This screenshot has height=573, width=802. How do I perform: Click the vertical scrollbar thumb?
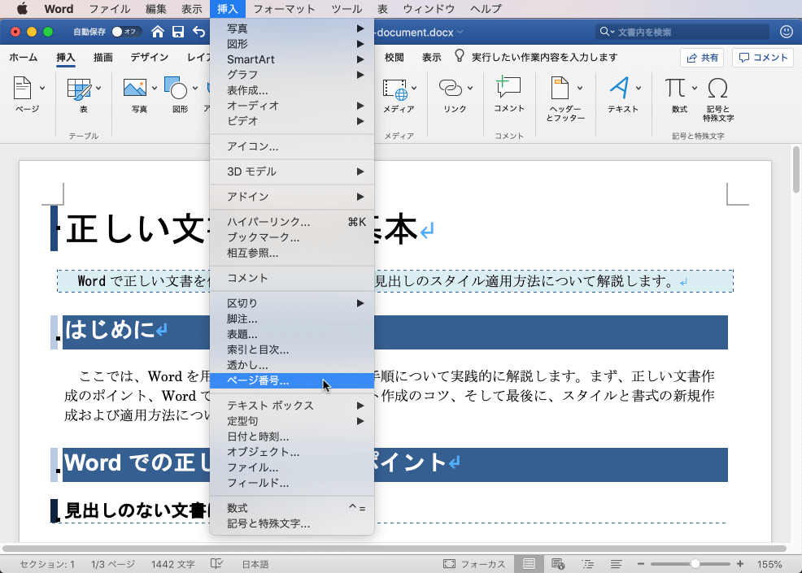point(795,170)
